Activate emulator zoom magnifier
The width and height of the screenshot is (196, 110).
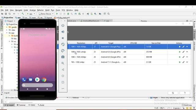63,63
